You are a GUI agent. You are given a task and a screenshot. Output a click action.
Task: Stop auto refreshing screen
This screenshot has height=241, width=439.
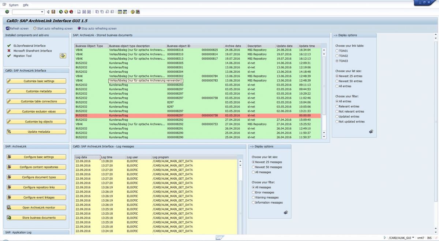(x=97, y=28)
